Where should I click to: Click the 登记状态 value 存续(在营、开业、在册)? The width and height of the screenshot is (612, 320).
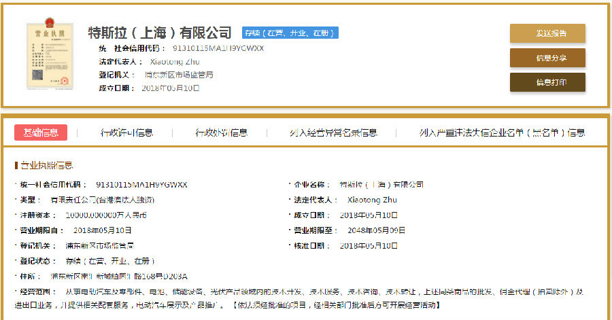[x=110, y=261]
